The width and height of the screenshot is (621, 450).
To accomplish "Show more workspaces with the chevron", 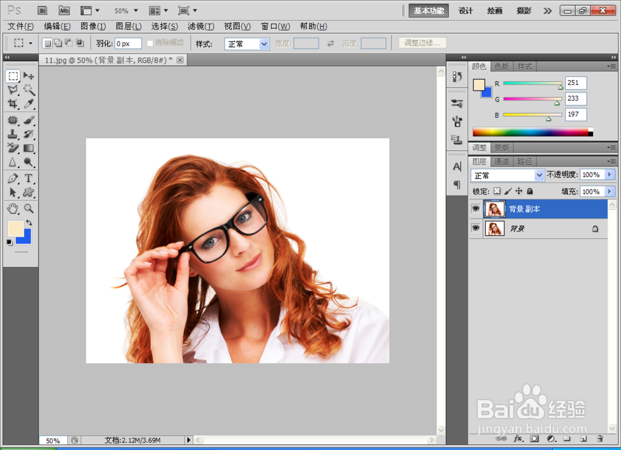I will click(x=547, y=11).
